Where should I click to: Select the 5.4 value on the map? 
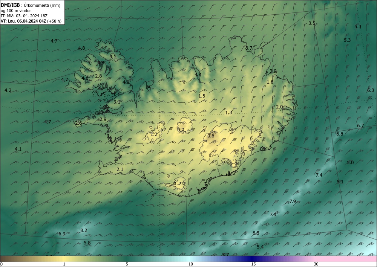260,247
